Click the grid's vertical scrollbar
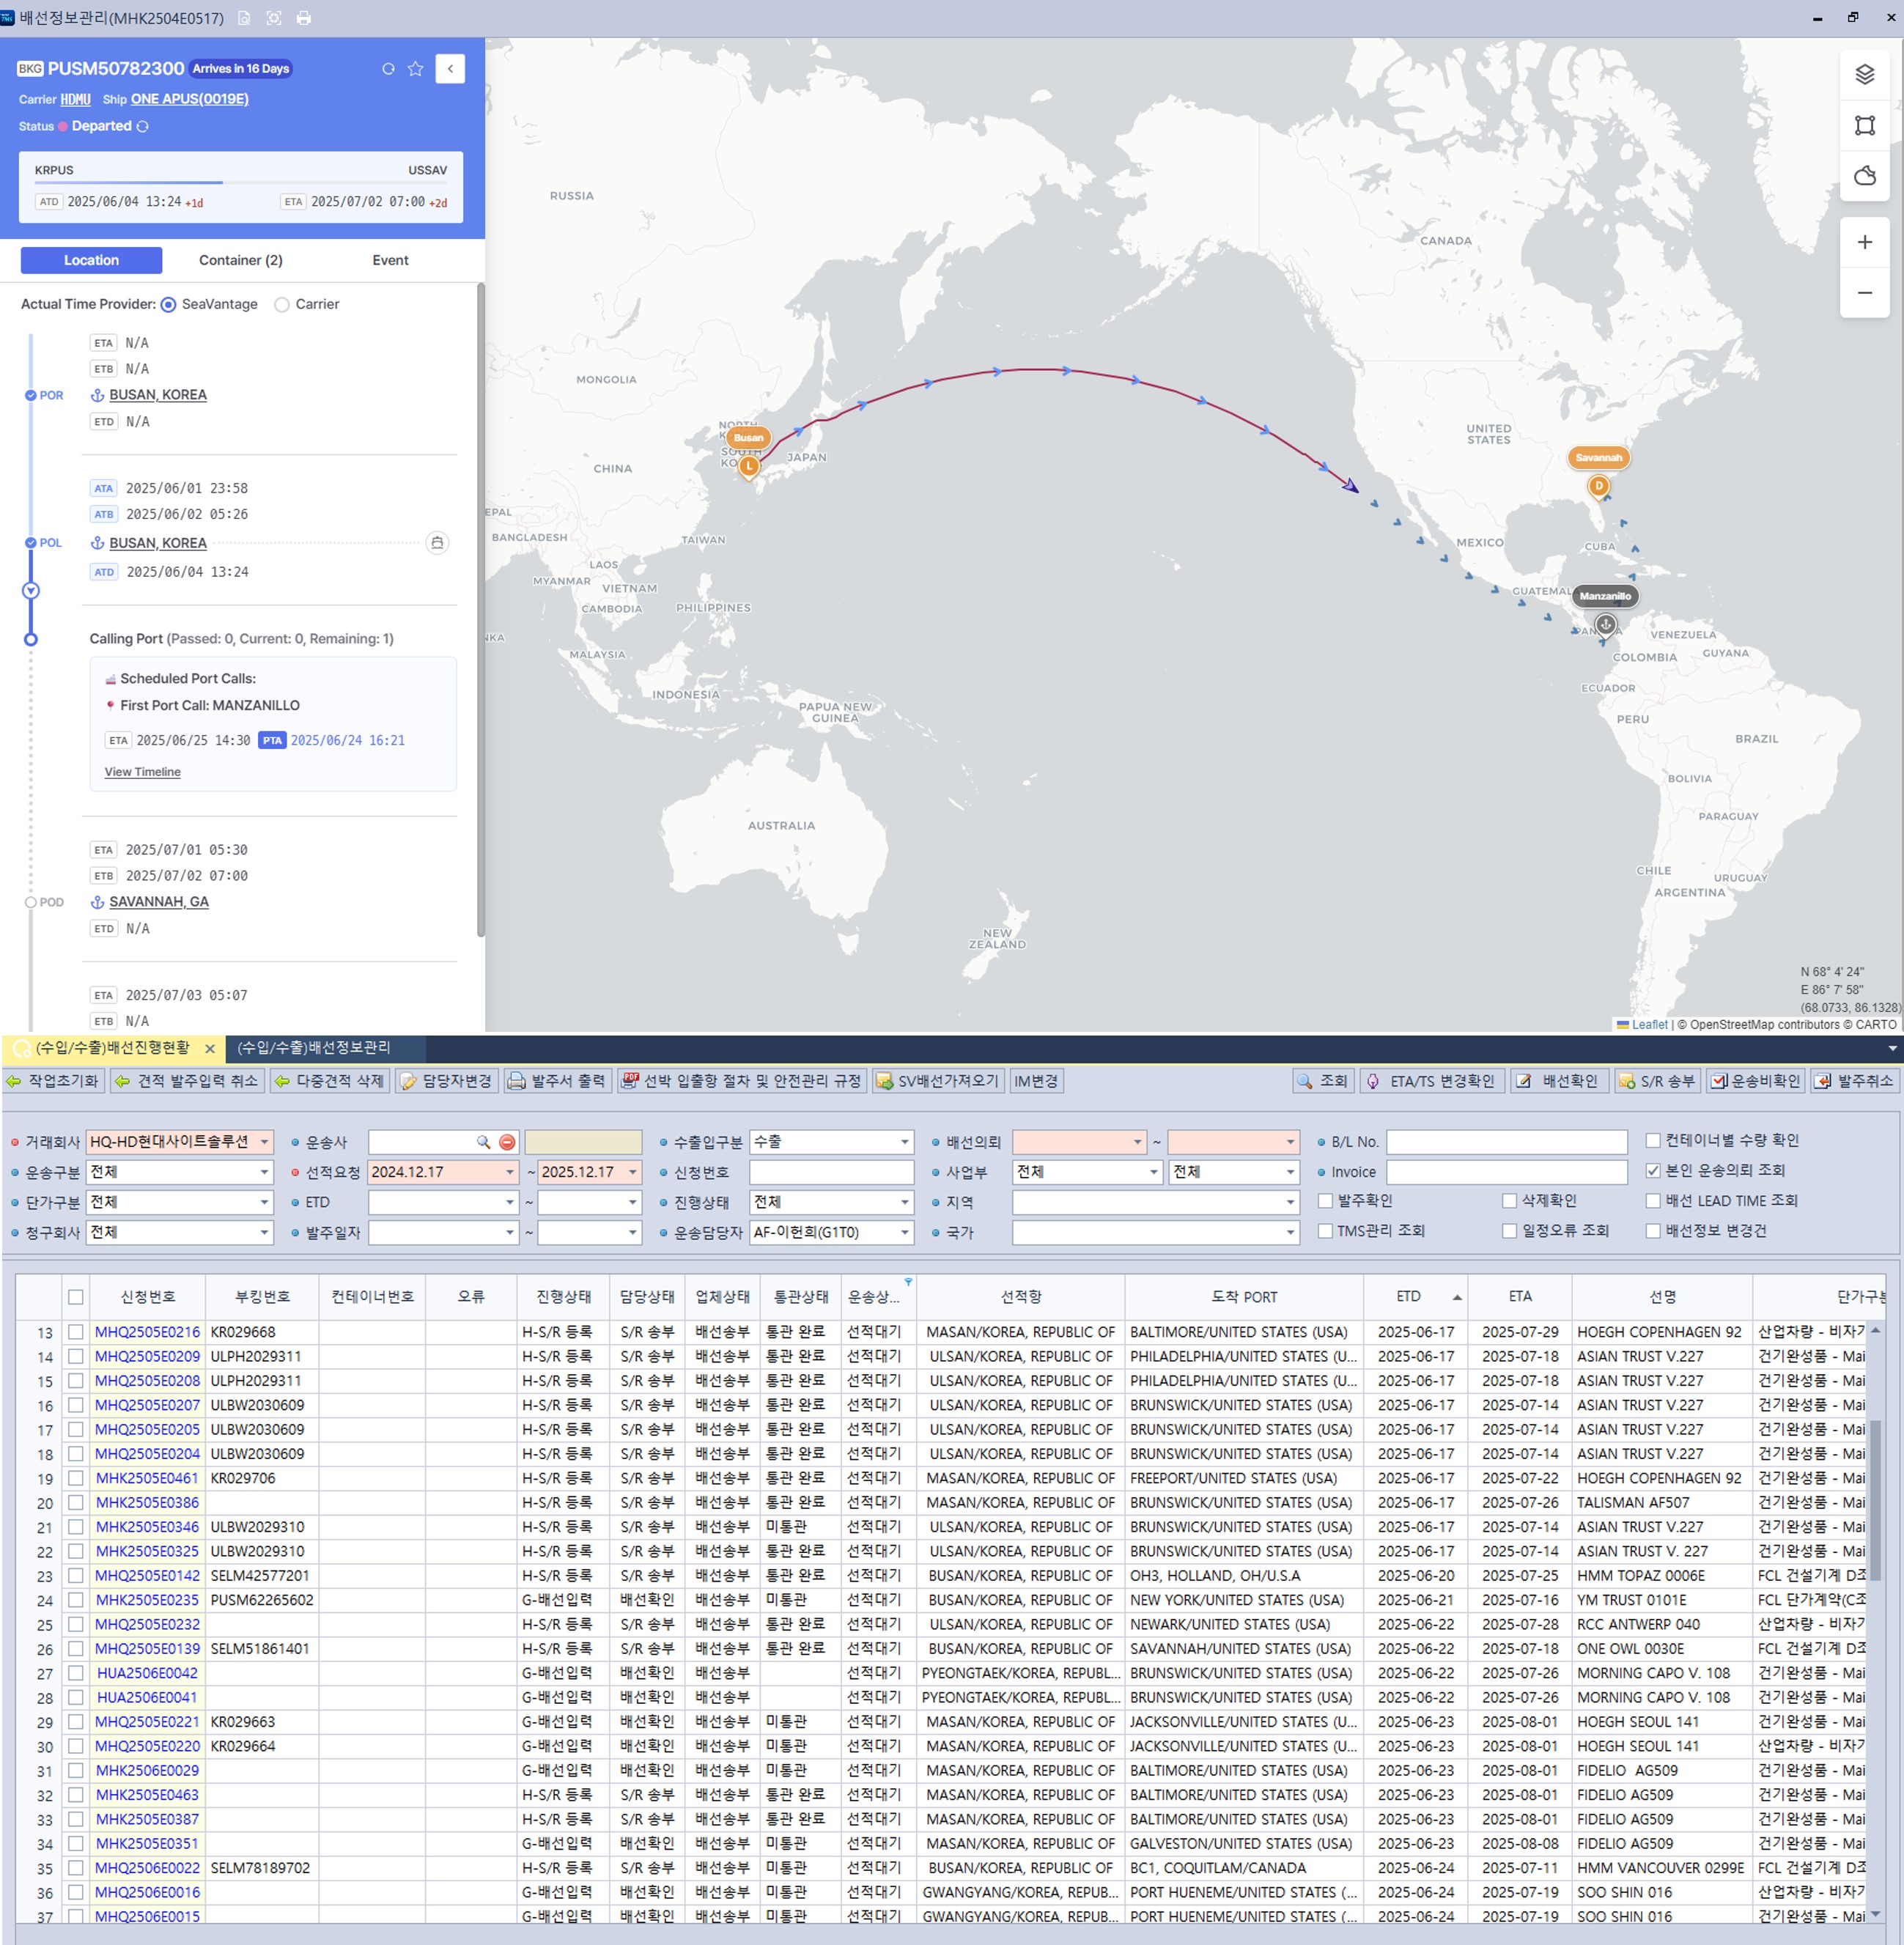 coord(1875,1500)
